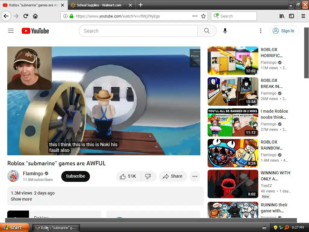
Task: Click ROBLOX HORRIFIC video title
Action: 272,53
